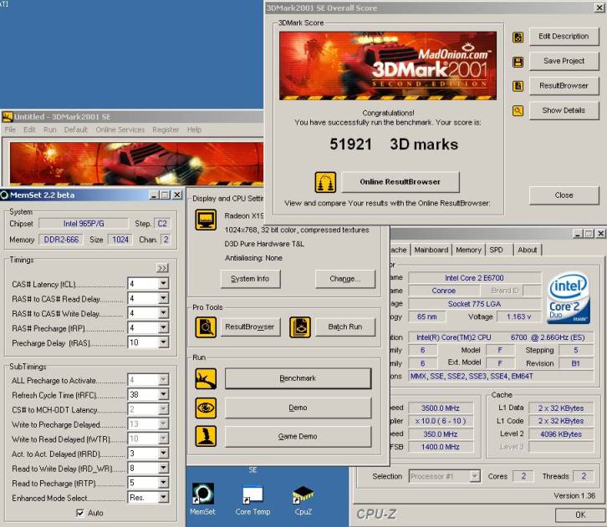The image size is (607, 527).
Task: Open Precharge Delay (tRAS) dropdown
Action: click(x=163, y=342)
